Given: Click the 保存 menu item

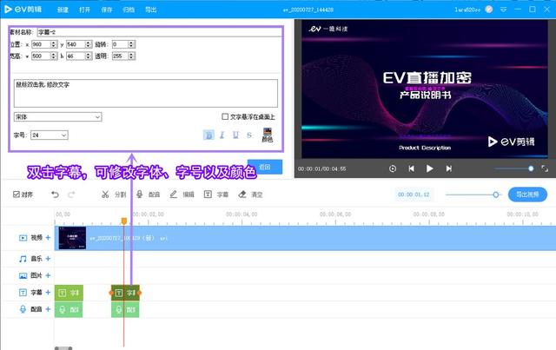Looking at the screenshot, I should tap(106, 10).
